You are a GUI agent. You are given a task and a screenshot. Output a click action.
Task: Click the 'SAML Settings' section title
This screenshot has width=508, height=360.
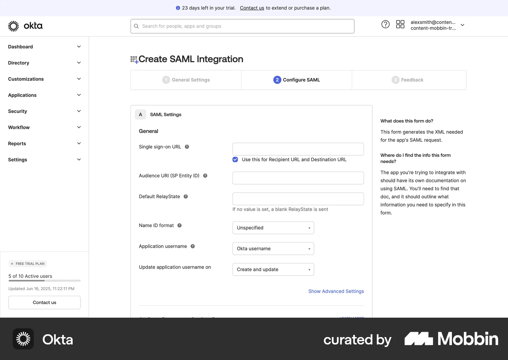[165, 115]
